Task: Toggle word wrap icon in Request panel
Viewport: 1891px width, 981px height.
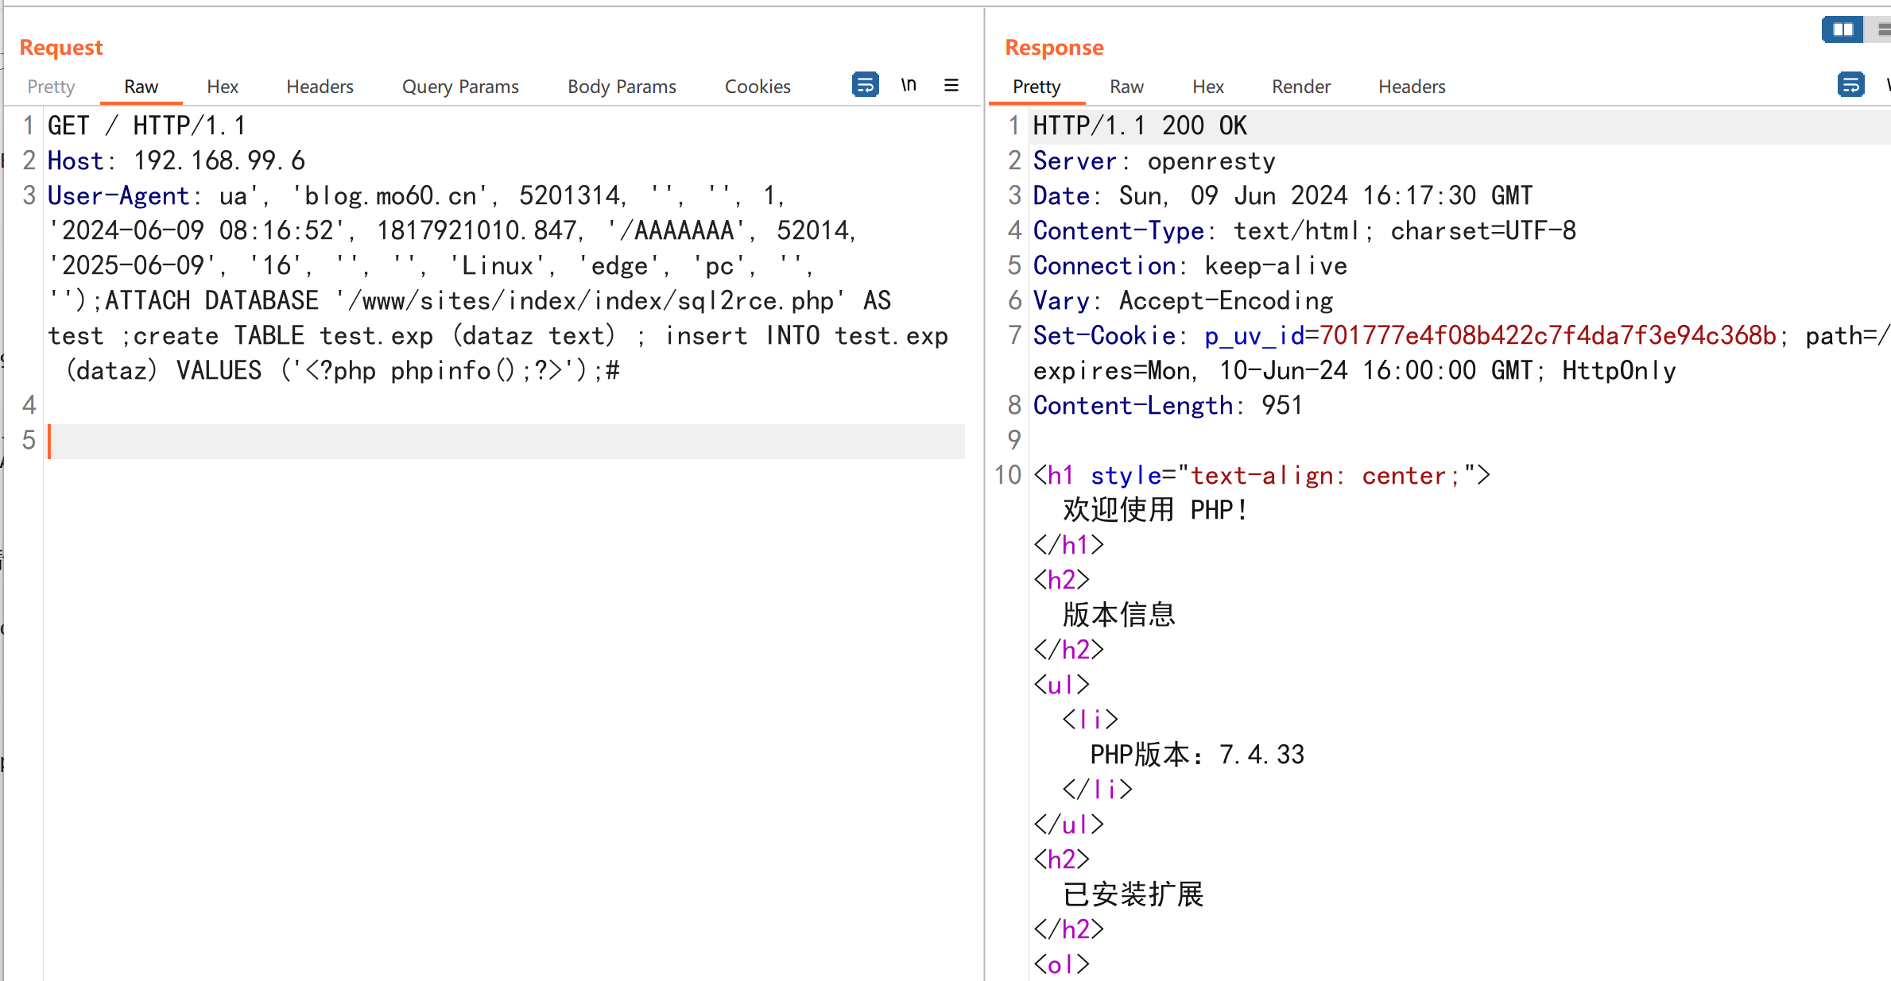Action: coord(865,84)
